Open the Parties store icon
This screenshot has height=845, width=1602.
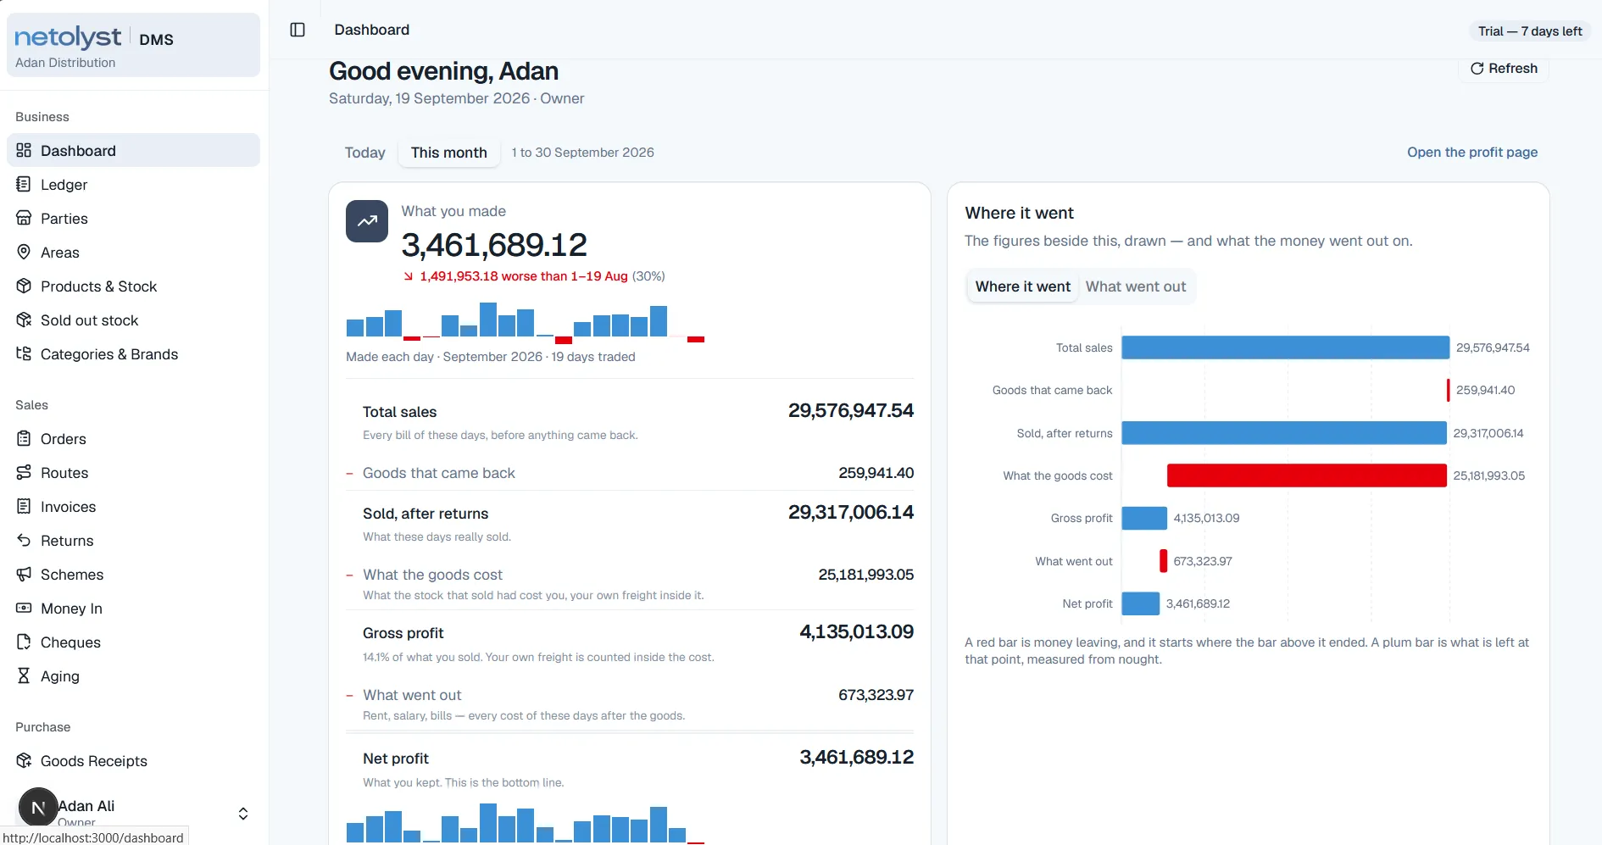[24, 218]
